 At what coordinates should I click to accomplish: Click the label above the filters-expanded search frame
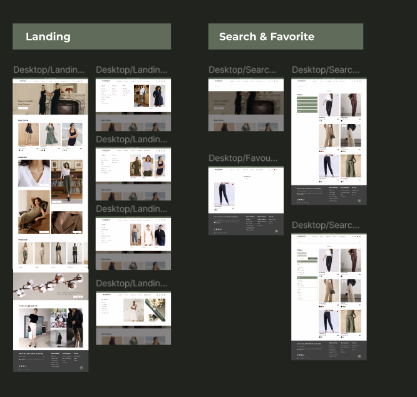pyautogui.click(x=326, y=225)
